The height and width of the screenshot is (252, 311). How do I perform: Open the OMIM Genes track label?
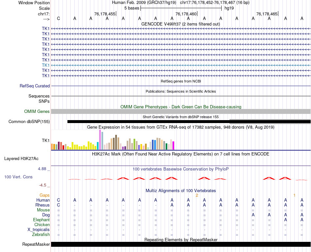click(37, 111)
